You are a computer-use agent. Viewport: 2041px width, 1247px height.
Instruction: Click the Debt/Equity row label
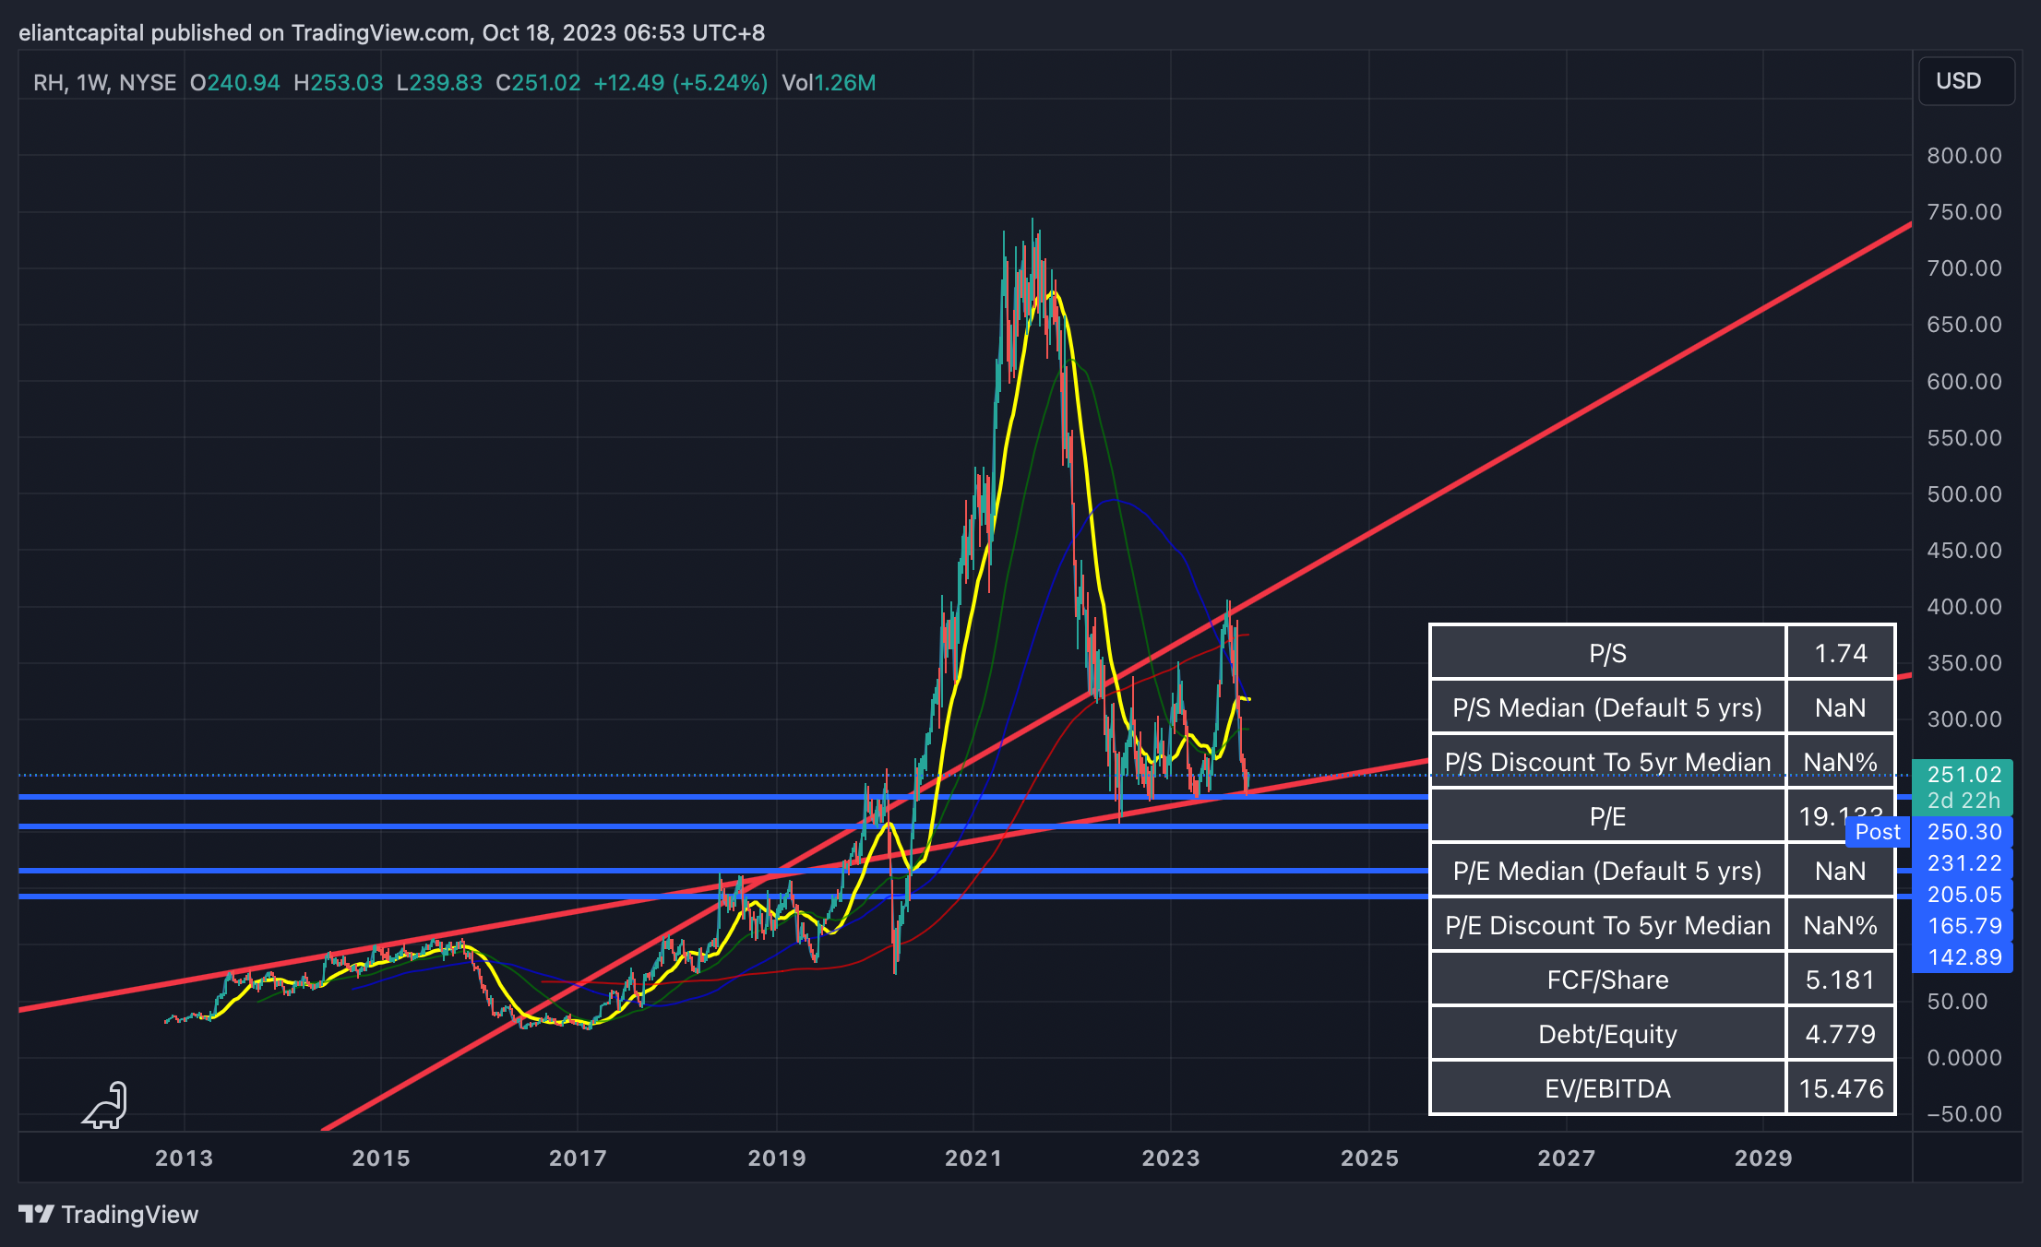(x=1607, y=1034)
